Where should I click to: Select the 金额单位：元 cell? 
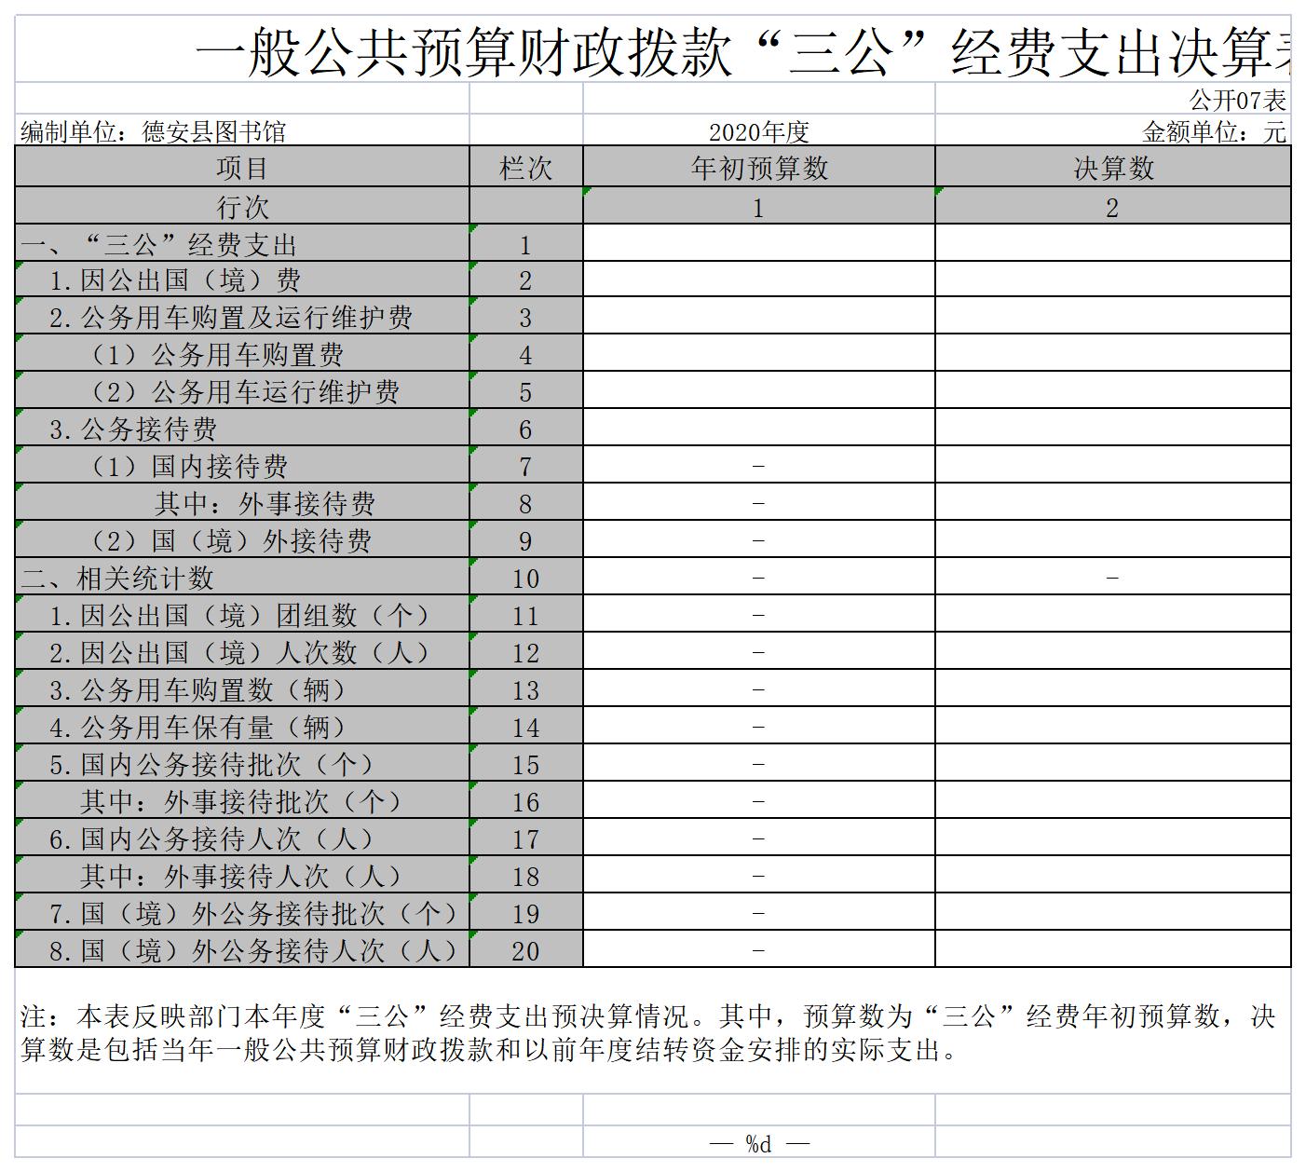1213,132
